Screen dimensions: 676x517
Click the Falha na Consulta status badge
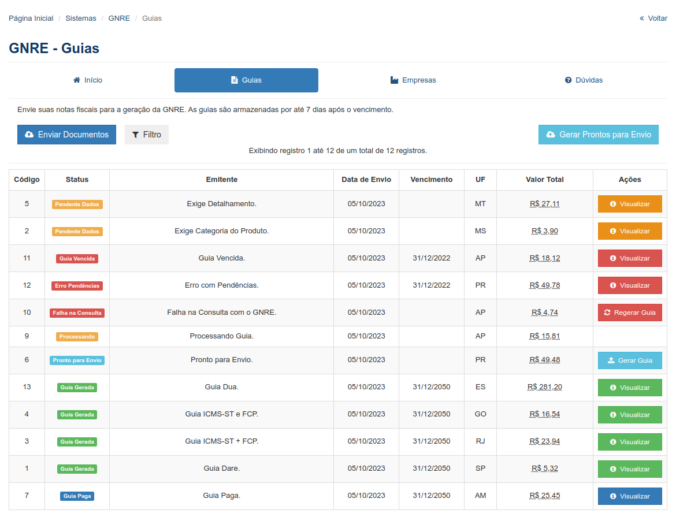77,313
